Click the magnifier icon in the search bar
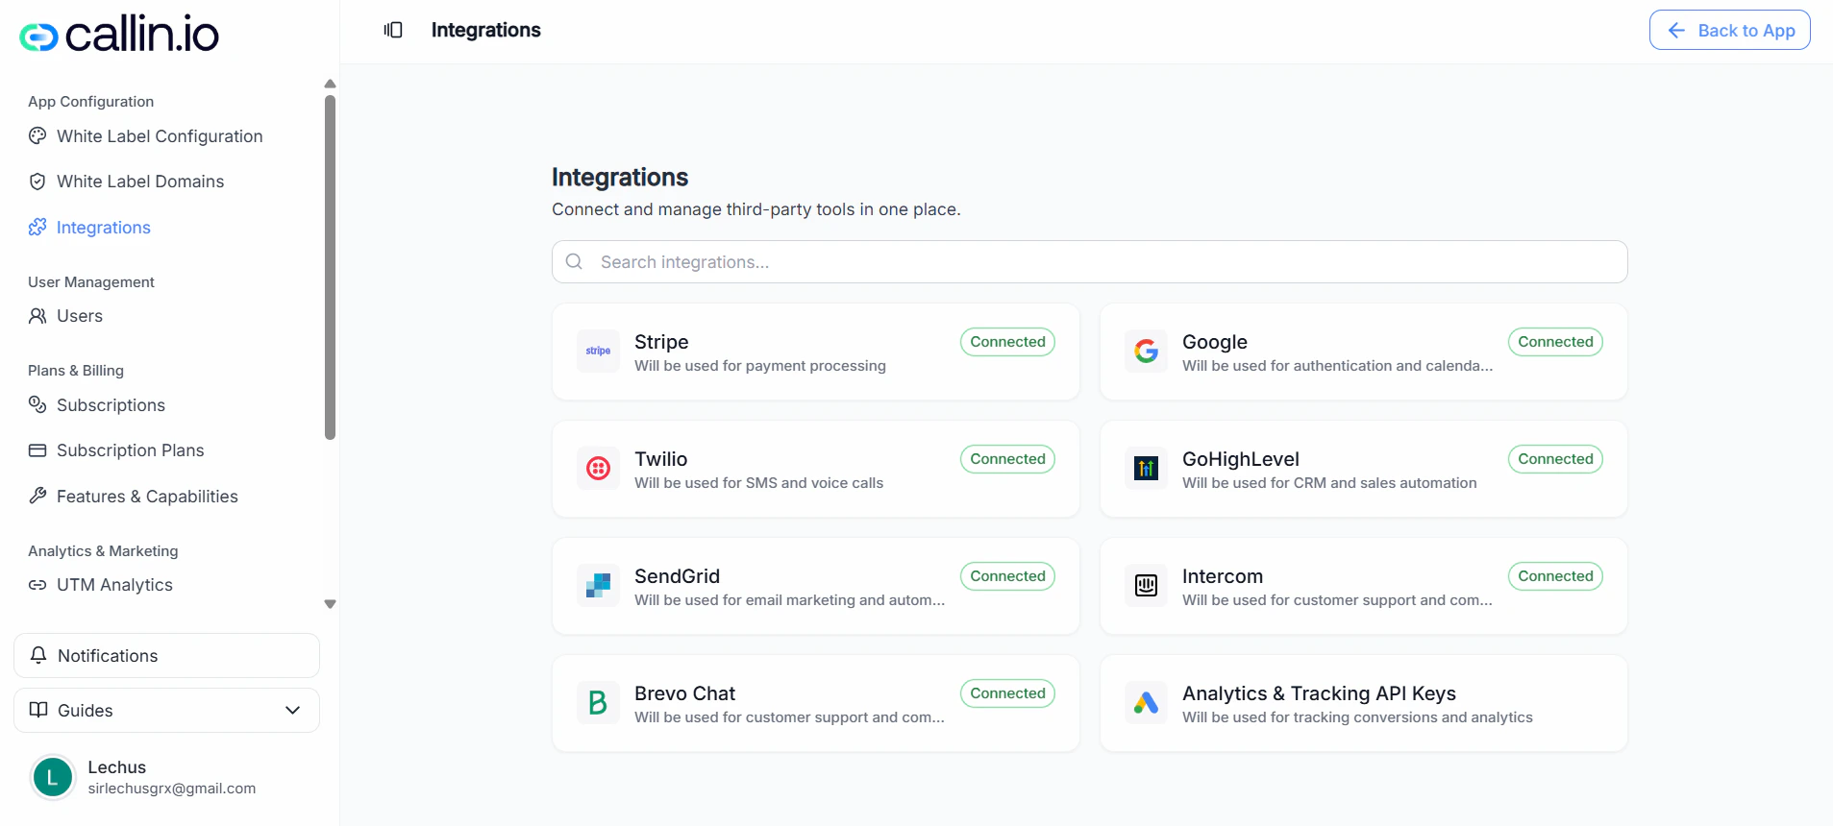 point(574,261)
